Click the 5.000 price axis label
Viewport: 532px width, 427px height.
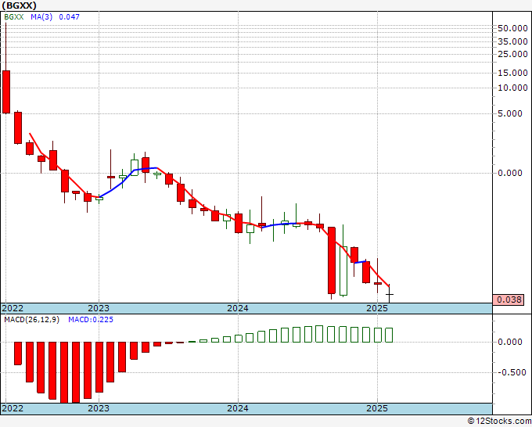point(510,113)
